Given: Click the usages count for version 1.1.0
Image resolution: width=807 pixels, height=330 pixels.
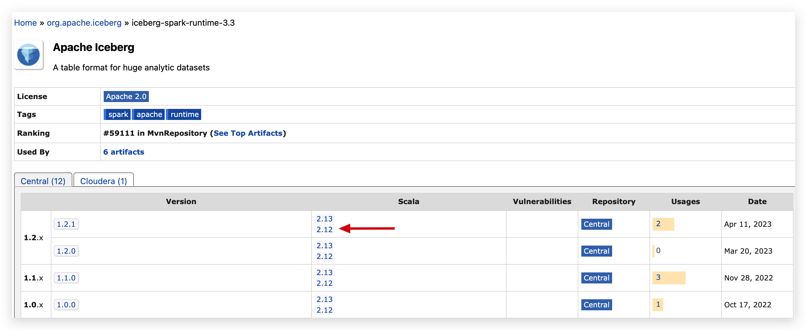Looking at the screenshot, I should click(x=658, y=277).
